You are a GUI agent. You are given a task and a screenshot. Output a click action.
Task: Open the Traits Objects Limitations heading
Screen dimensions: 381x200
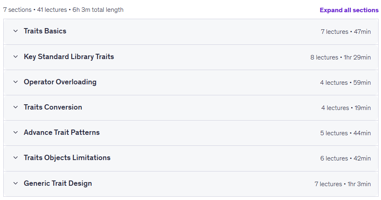67,158
